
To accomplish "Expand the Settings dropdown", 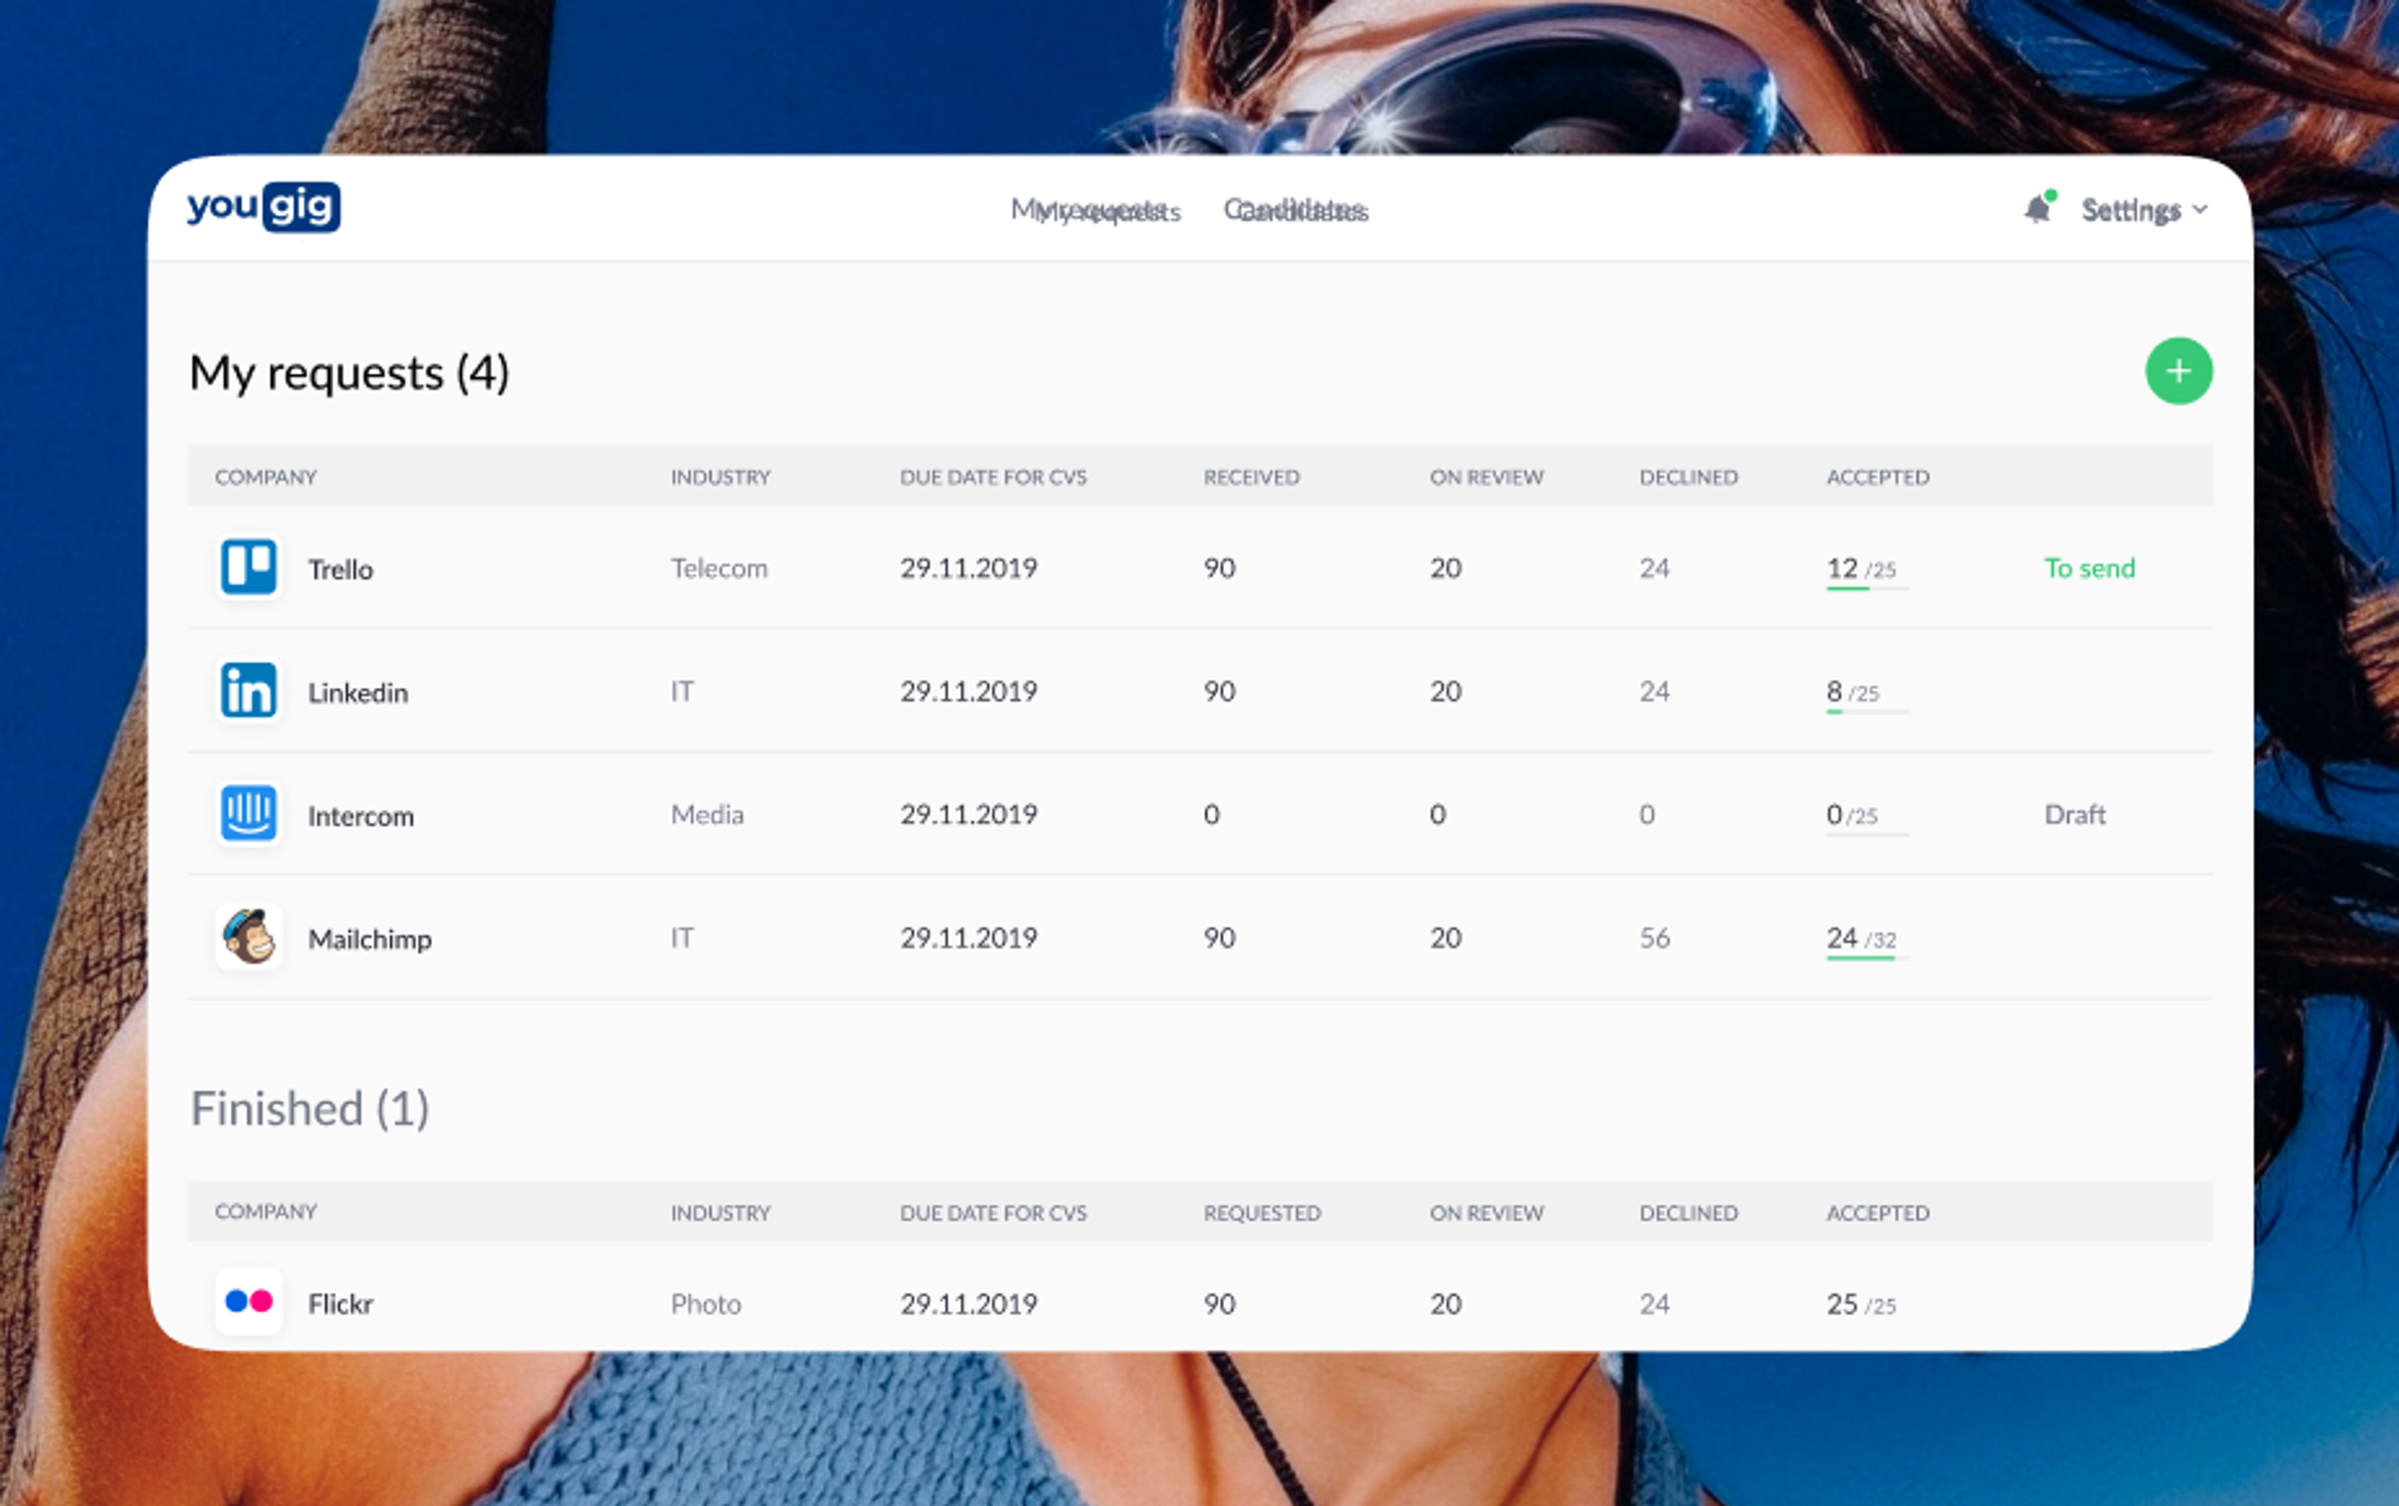I will [x=2144, y=210].
